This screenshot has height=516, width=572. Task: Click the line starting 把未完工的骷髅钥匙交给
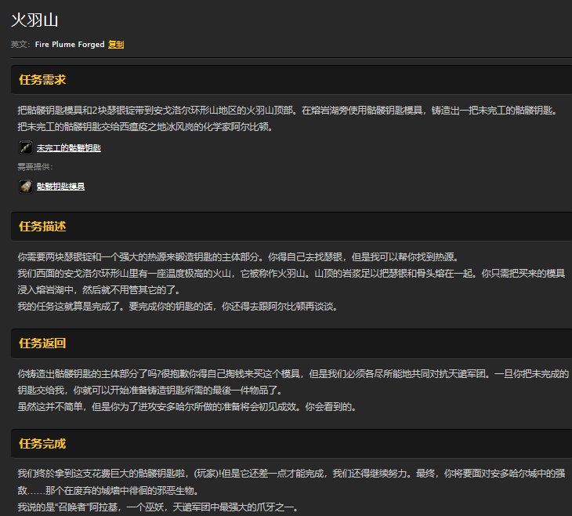(x=144, y=126)
